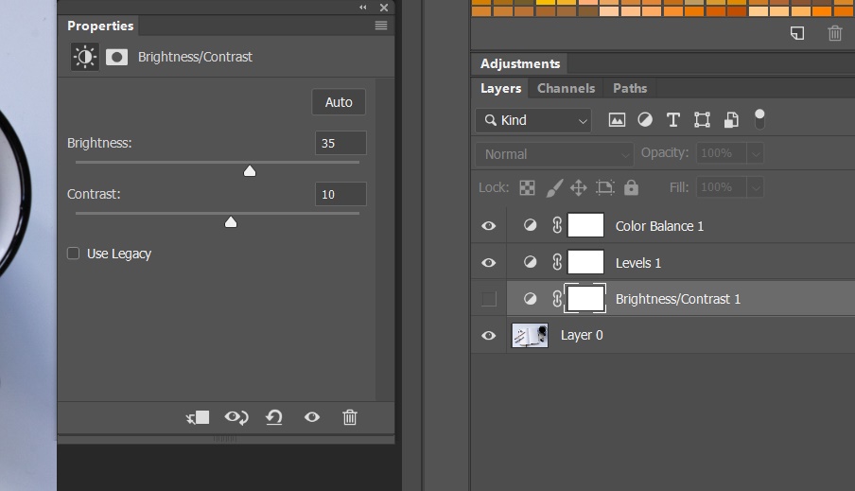This screenshot has height=491, width=855.
Task: Click the Fill percentage field
Action: 722,187
